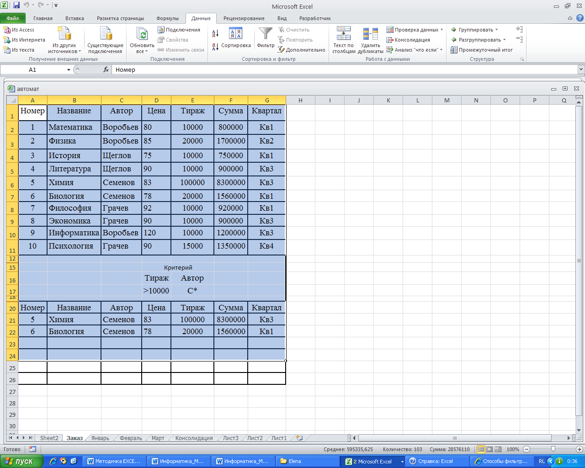
Task: Select cell containing Информатика
Action: [x=74, y=233]
